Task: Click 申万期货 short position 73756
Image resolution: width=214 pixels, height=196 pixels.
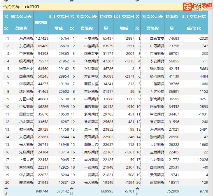Action: (x=174, y=46)
